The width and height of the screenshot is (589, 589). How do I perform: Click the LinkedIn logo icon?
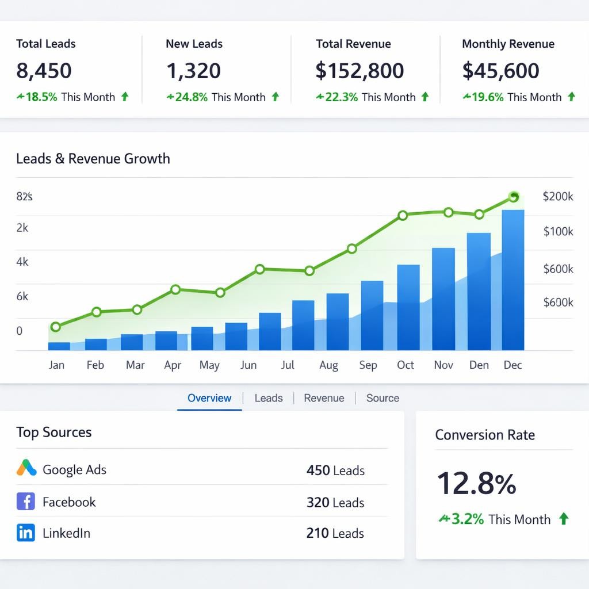26,533
